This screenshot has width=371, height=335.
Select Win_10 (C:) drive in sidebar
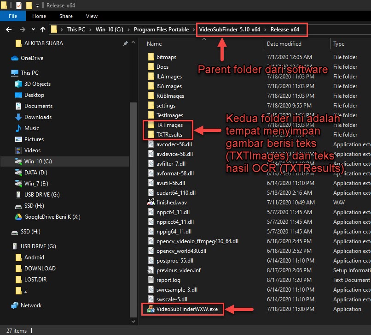(x=38, y=162)
